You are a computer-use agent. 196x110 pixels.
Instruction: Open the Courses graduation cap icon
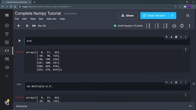pos(7,68)
